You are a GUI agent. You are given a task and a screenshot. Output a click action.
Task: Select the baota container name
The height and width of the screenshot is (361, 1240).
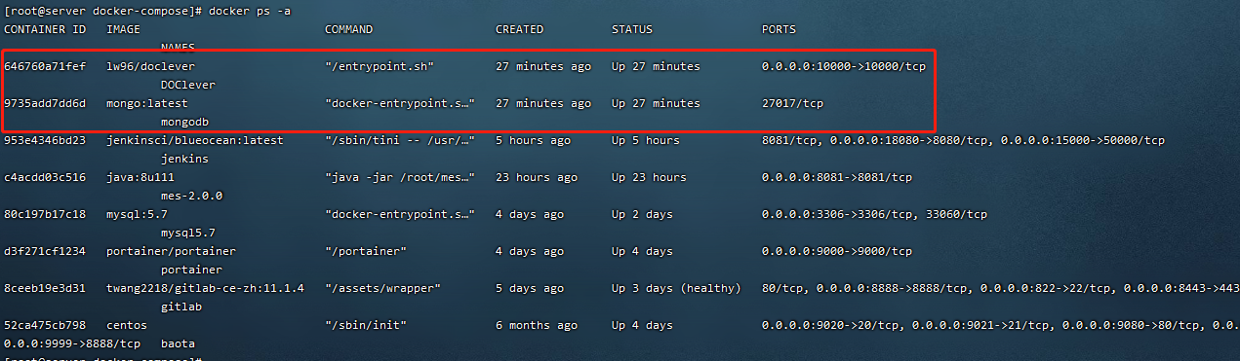[x=178, y=343]
